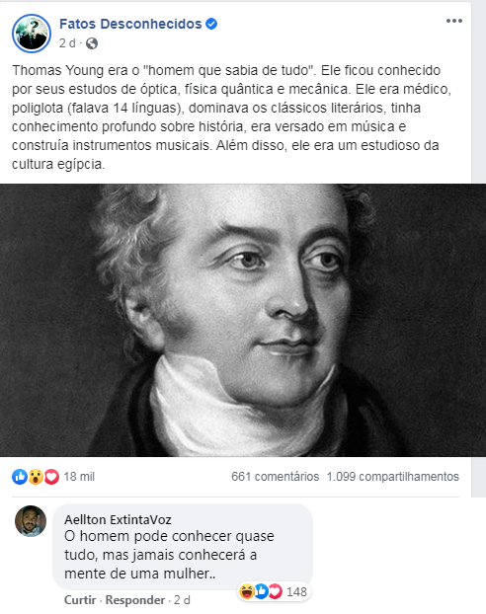Click the blue verified badge

tap(211, 24)
